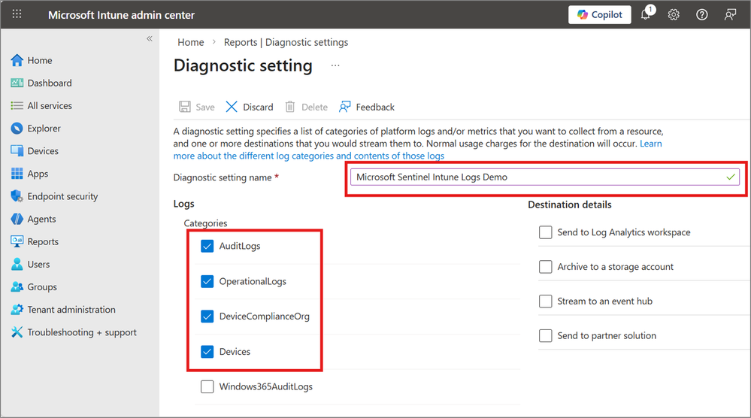Viewport: 751px width, 418px height.
Task: Open the app launcher waffle icon
Action: coord(17,15)
